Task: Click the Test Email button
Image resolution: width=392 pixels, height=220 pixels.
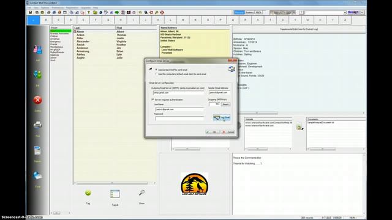Action: (222, 117)
